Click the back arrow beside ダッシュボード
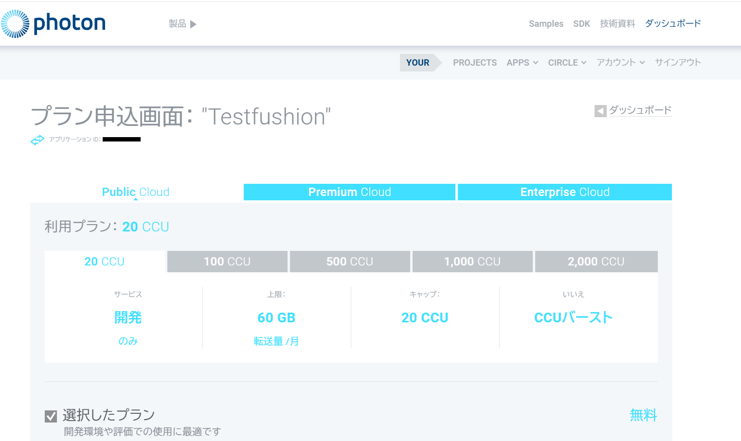Image resolution: width=741 pixels, height=441 pixels. (x=600, y=111)
